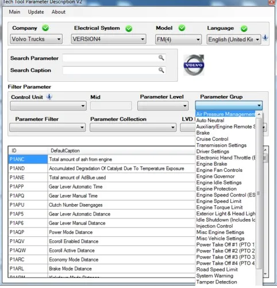
Task: Click the Search Parameter input field
Action: tap(114, 57)
